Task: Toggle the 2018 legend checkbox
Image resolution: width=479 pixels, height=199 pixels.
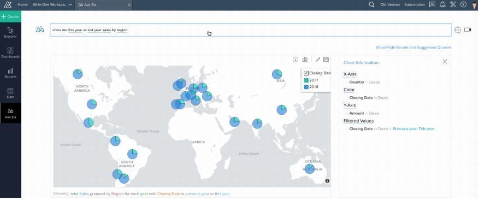Action: coord(306,87)
